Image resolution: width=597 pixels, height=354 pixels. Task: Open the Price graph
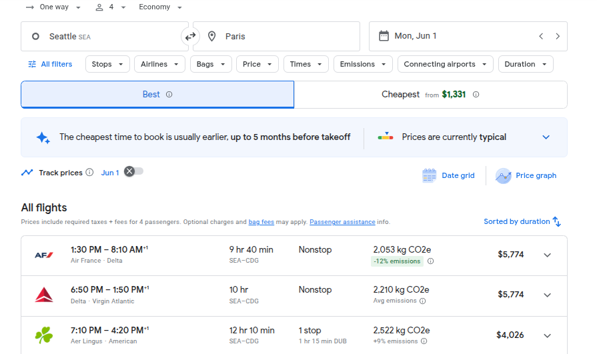[526, 175]
